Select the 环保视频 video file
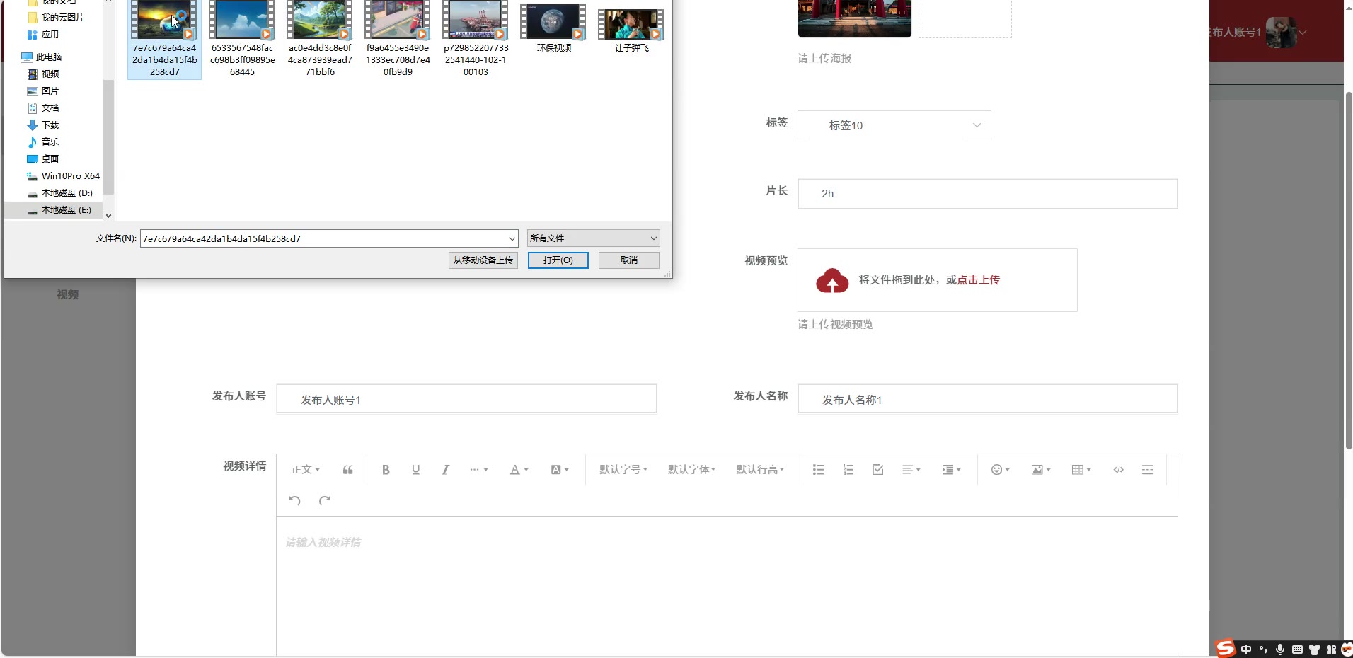This screenshot has width=1353, height=658. (553, 28)
